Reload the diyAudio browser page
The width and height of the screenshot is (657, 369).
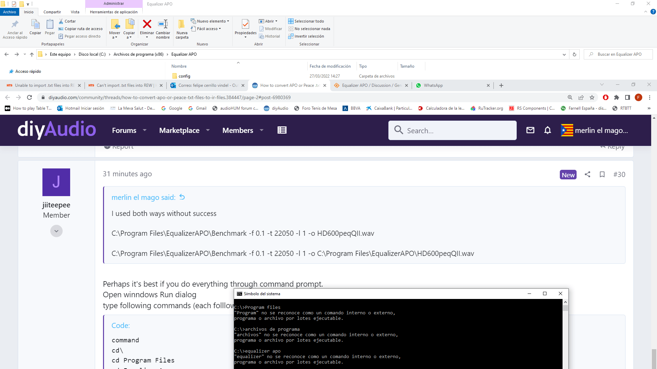(x=29, y=97)
